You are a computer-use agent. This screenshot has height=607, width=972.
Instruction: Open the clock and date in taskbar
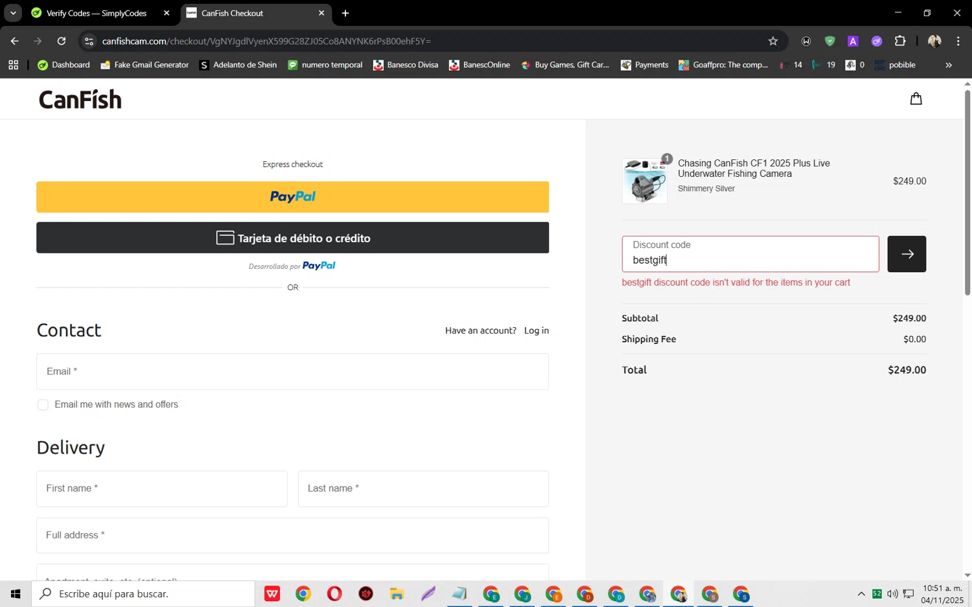(942, 593)
